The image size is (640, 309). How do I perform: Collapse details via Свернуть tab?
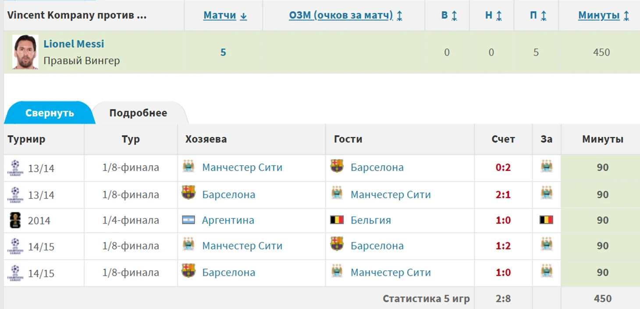50,113
